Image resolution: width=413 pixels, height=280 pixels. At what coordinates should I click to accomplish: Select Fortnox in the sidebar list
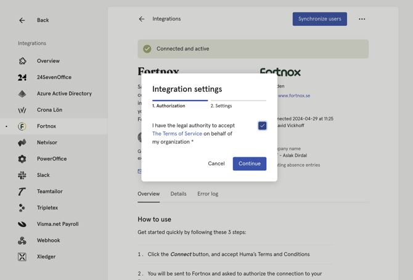click(x=54, y=126)
